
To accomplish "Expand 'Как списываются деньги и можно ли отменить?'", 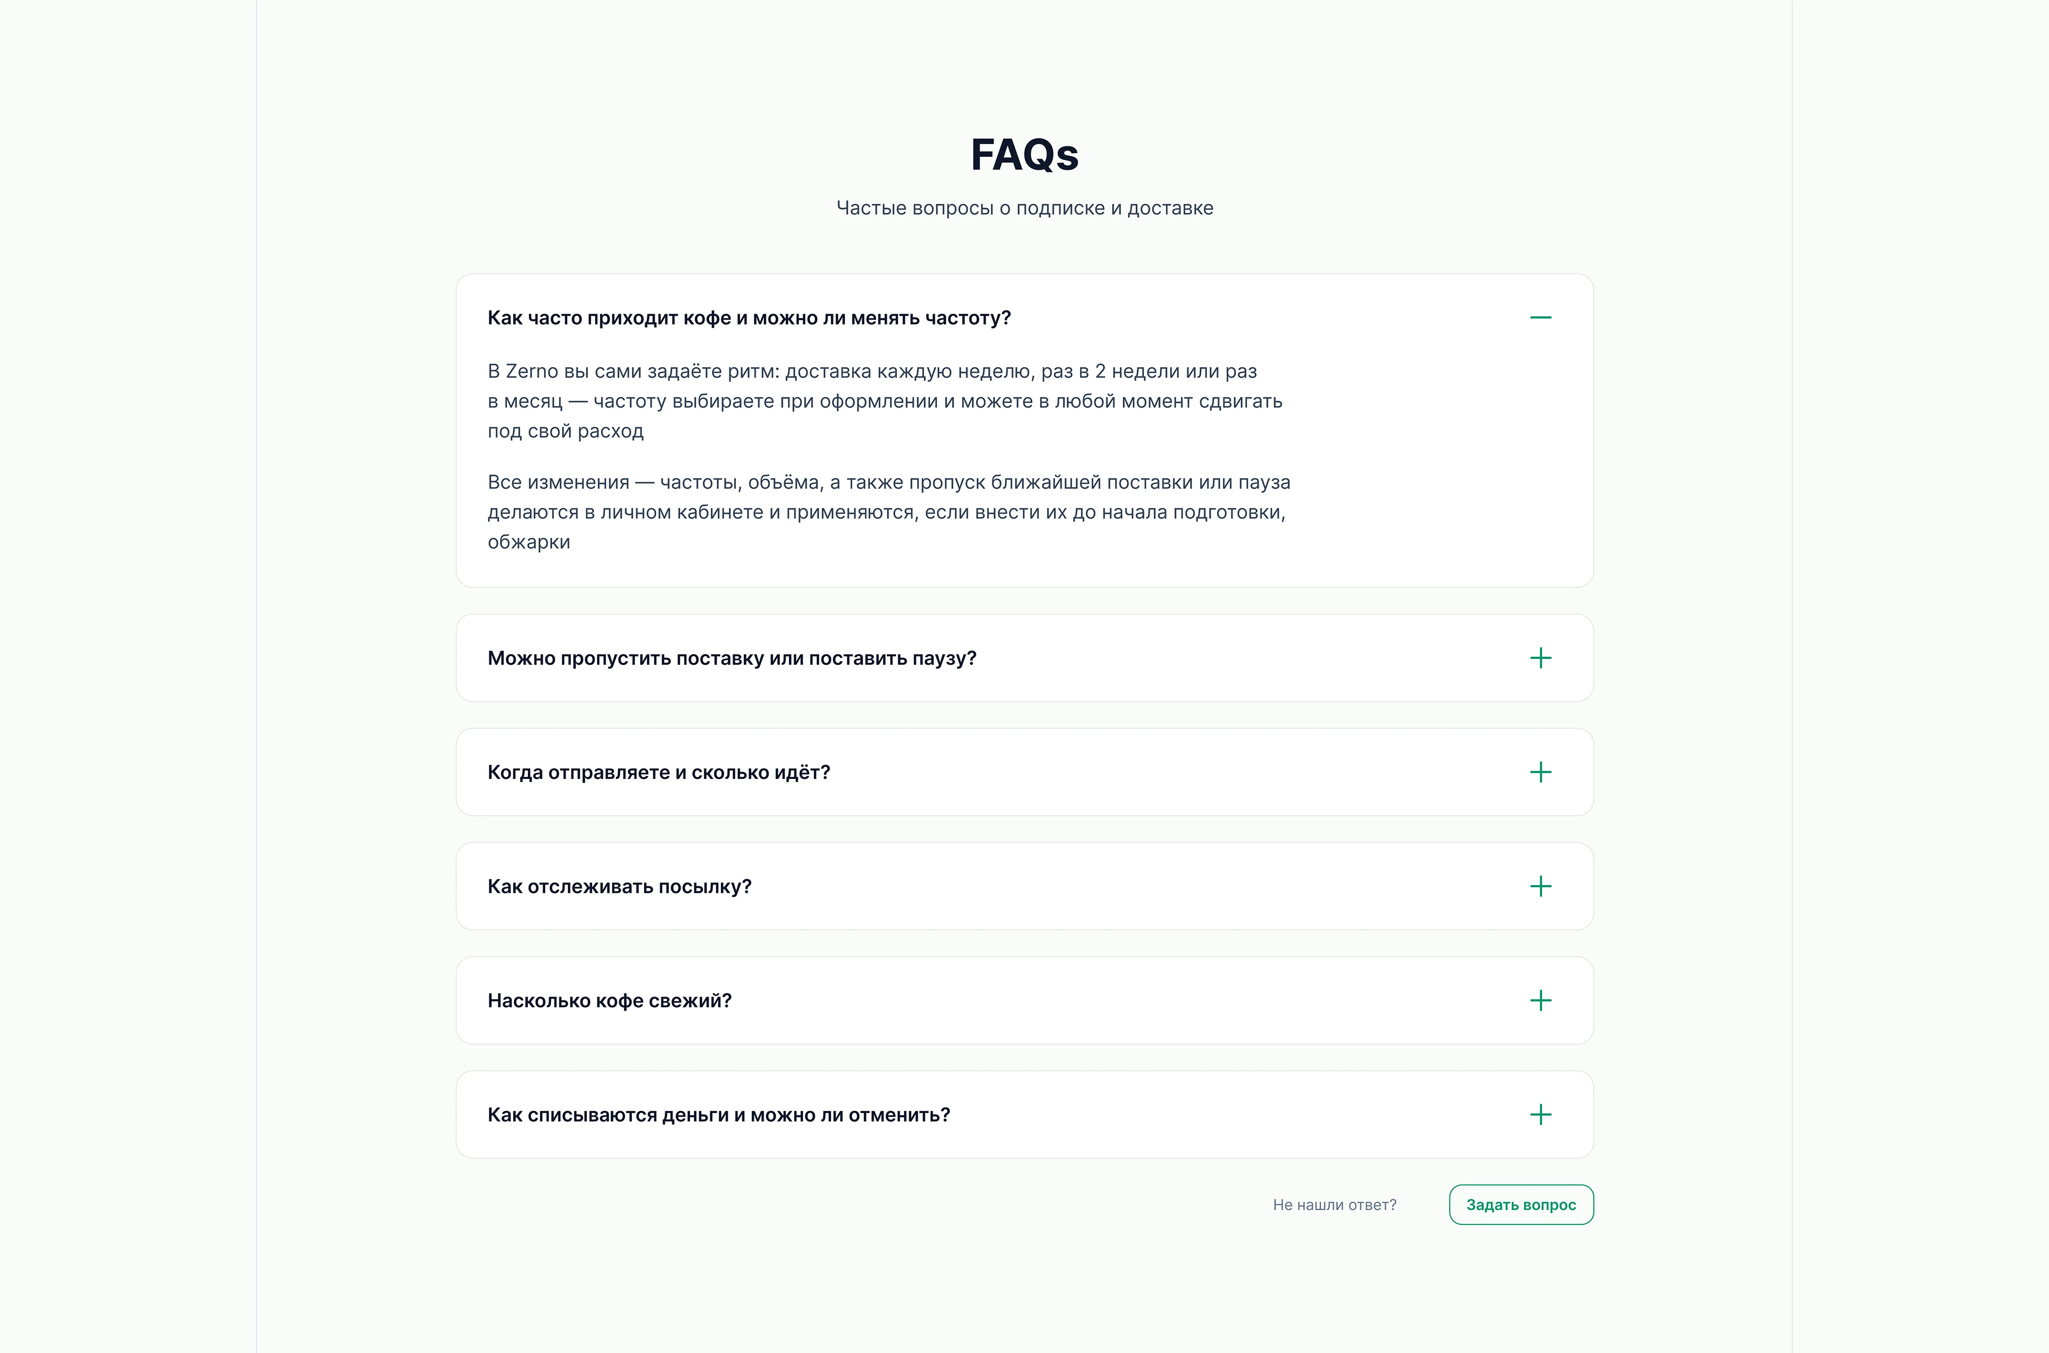I will tap(719, 1115).
